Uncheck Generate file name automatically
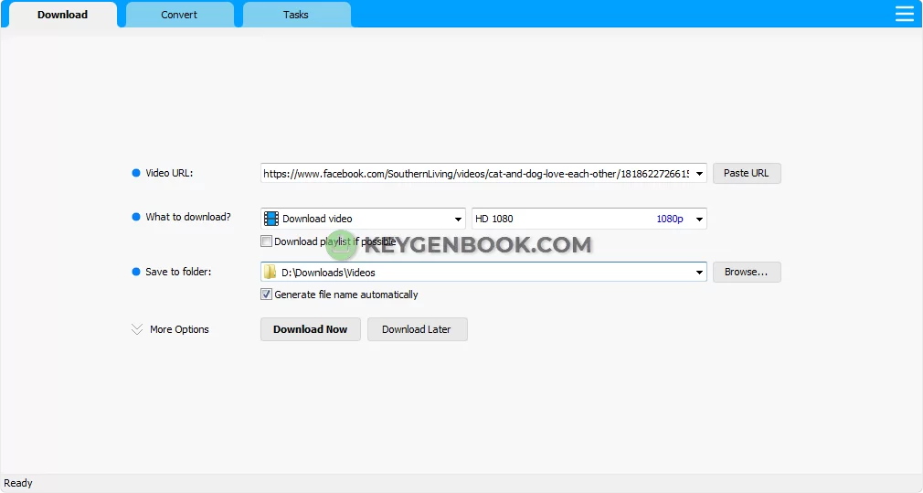The height and width of the screenshot is (493, 923). click(267, 295)
